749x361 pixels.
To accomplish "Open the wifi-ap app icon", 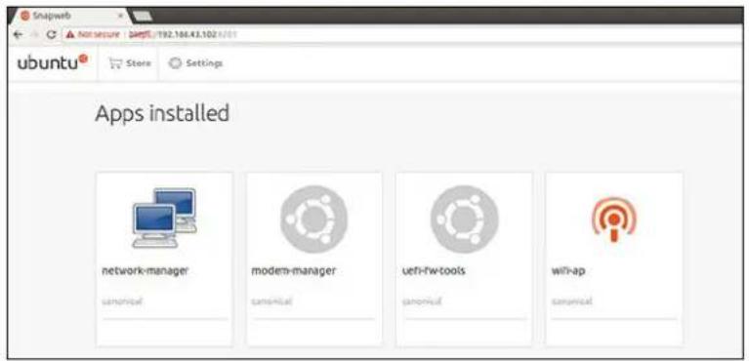I will click(614, 219).
